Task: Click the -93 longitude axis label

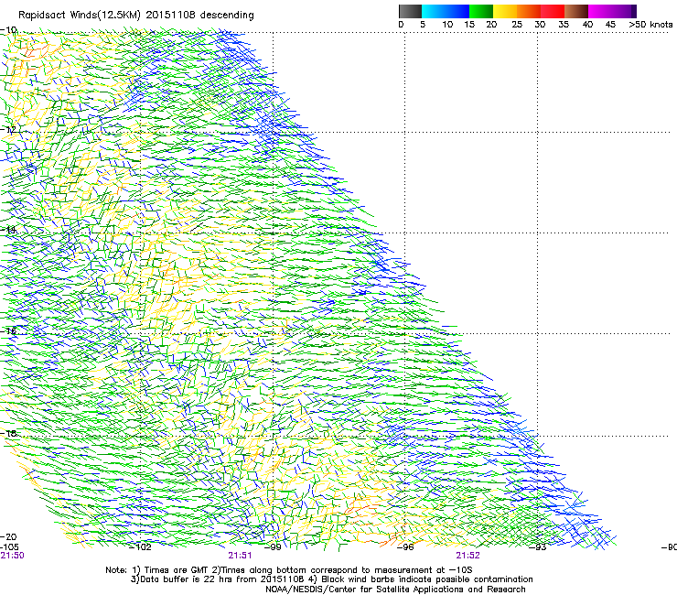Action: click(538, 547)
